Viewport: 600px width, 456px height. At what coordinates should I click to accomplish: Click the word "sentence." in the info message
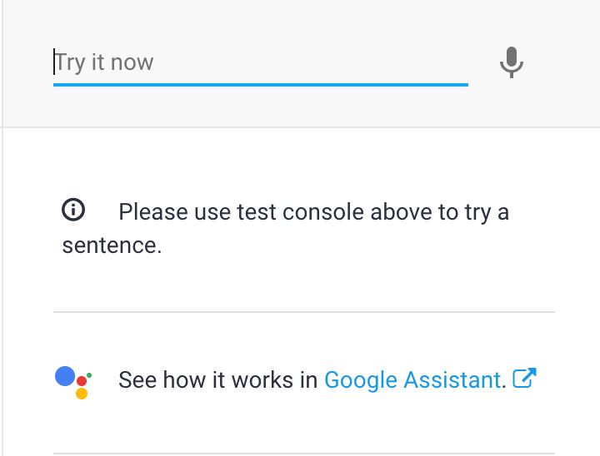[x=112, y=246]
